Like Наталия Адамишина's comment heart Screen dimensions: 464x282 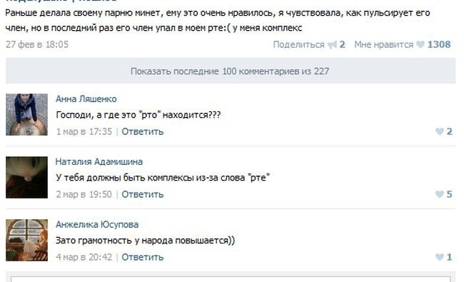click(x=440, y=194)
